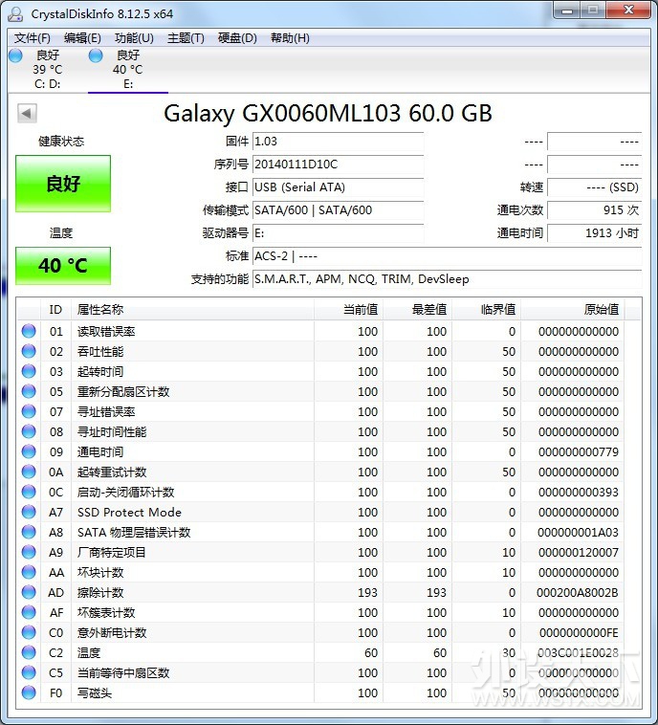658x725 pixels.
Task: Click the 原始值 column header
Action: (x=601, y=310)
